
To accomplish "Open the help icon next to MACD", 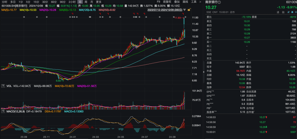I will (x=3, y=112).
